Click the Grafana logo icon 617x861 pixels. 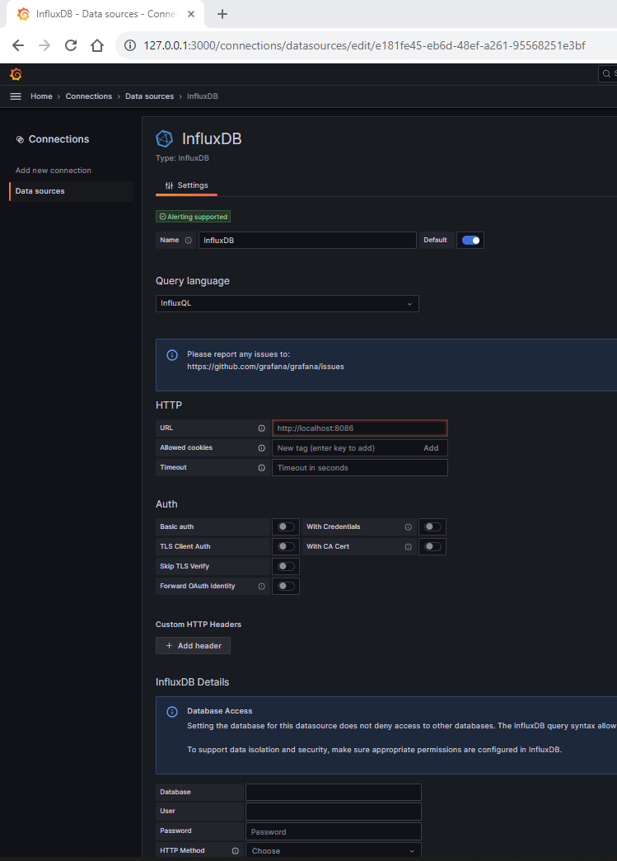click(x=16, y=73)
